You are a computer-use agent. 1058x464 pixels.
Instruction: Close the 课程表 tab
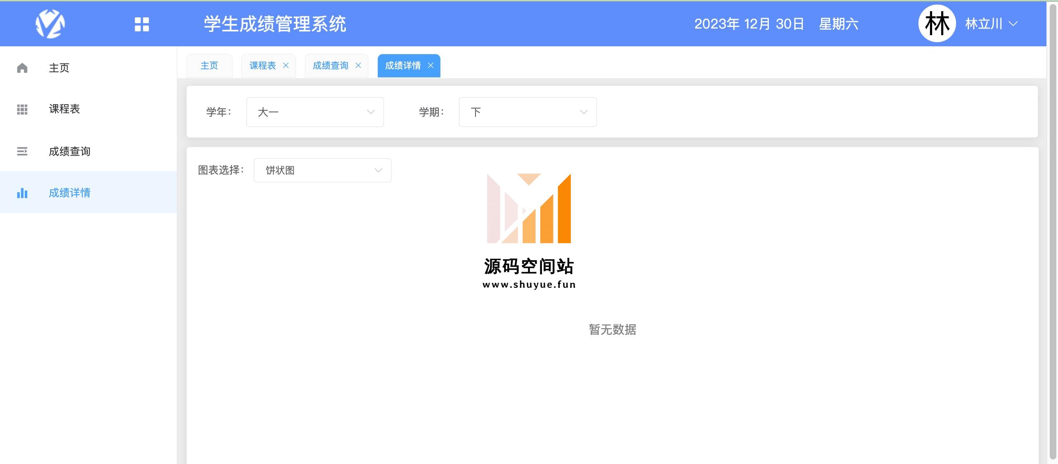pos(286,65)
